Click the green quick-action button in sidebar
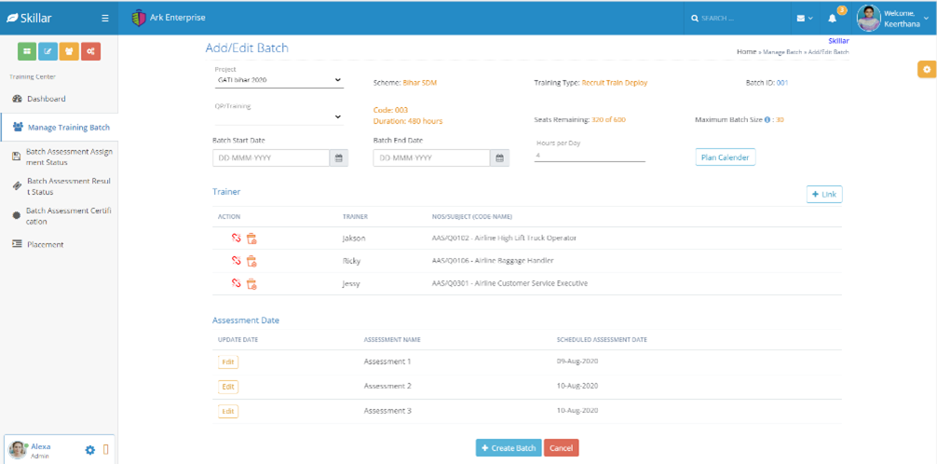Viewport: 937px width, 464px height. 27,51
